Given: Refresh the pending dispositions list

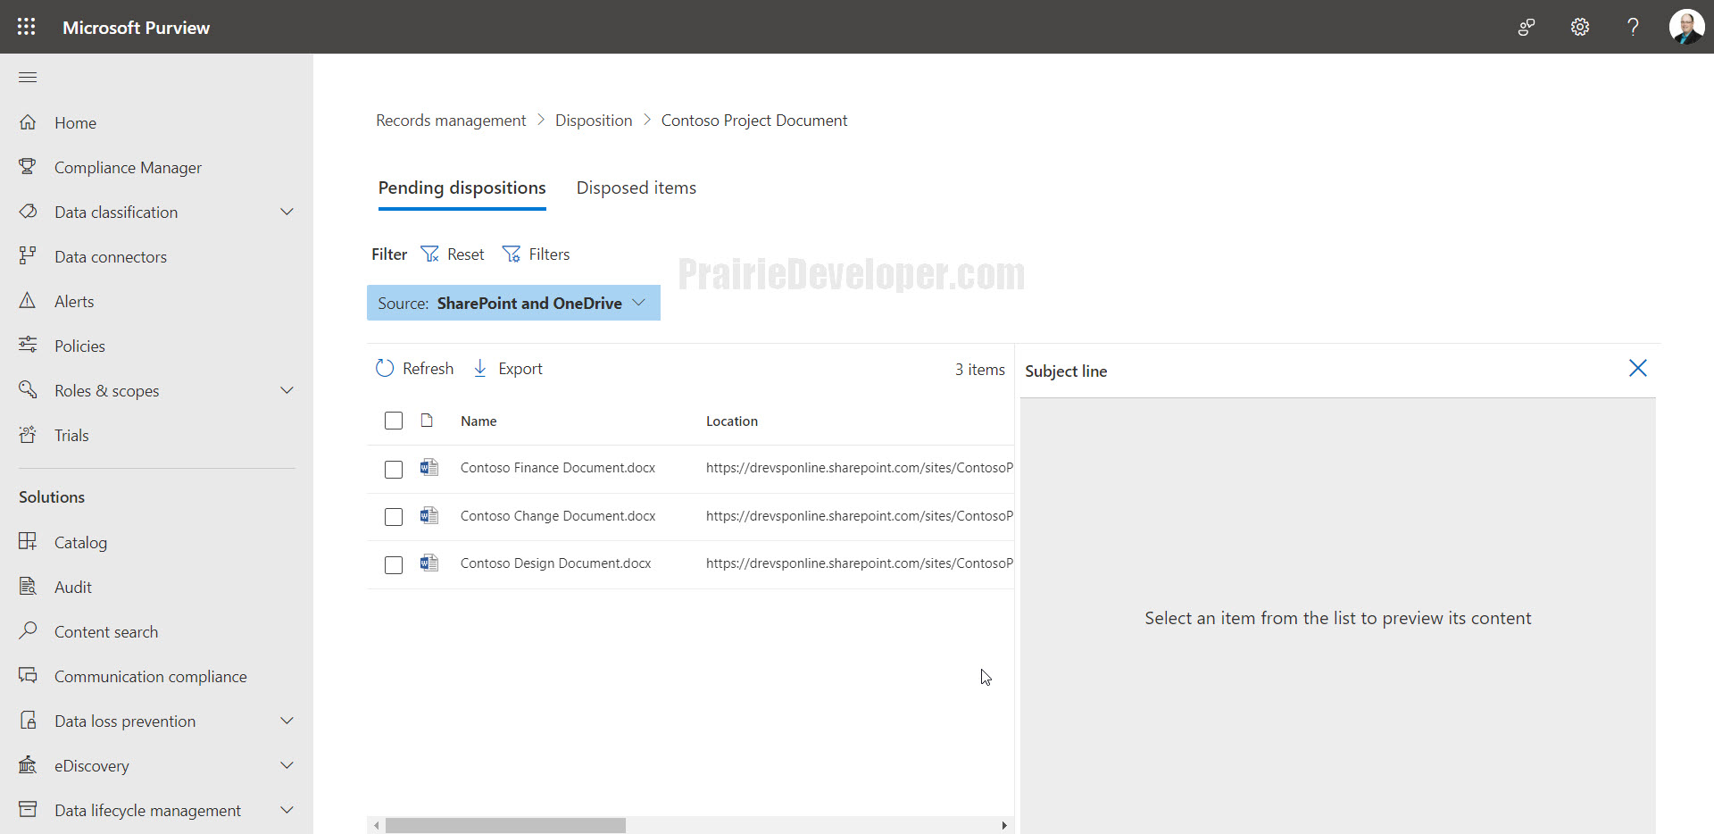Looking at the screenshot, I should [x=415, y=368].
